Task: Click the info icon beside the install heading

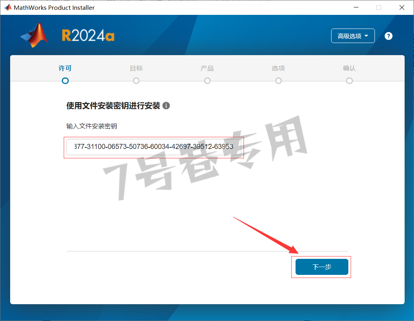Action: pos(166,106)
